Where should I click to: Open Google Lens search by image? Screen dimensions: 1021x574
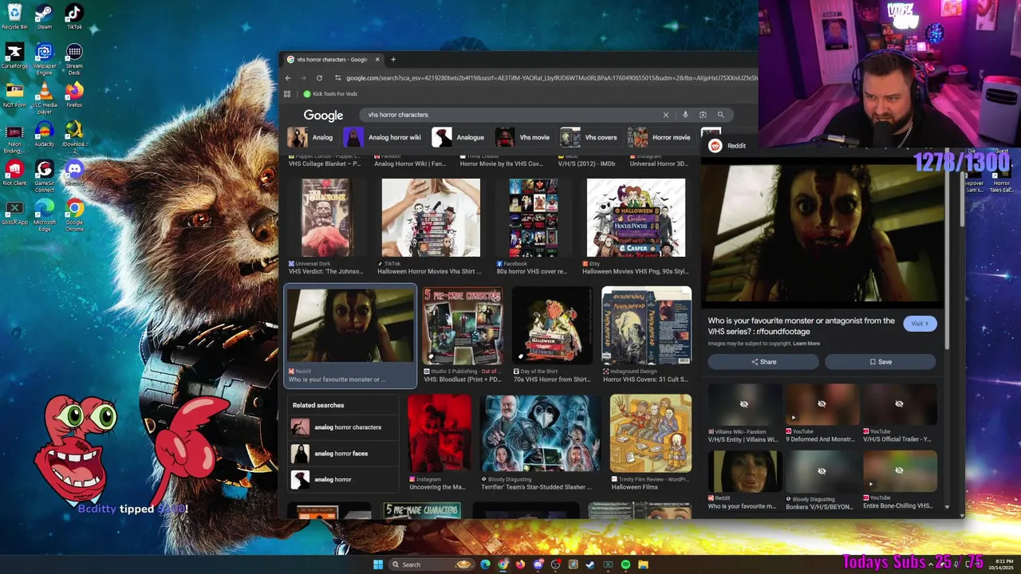[x=703, y=115]
